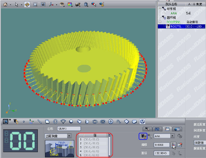
Task: Click the Home view icon
Action: point(5,5)
